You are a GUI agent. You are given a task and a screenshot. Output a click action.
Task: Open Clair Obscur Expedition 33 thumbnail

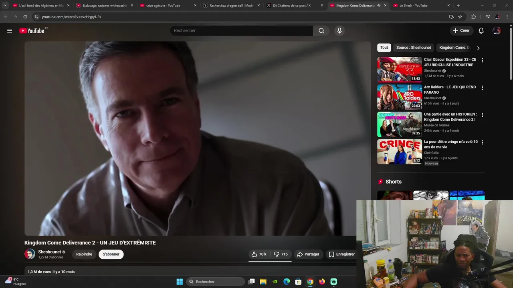[x=400, y=70]
